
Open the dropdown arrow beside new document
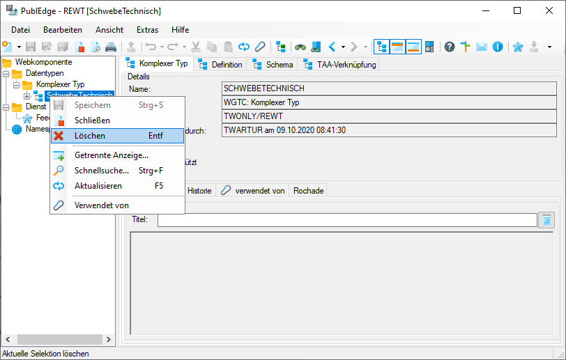pos(19,47)
